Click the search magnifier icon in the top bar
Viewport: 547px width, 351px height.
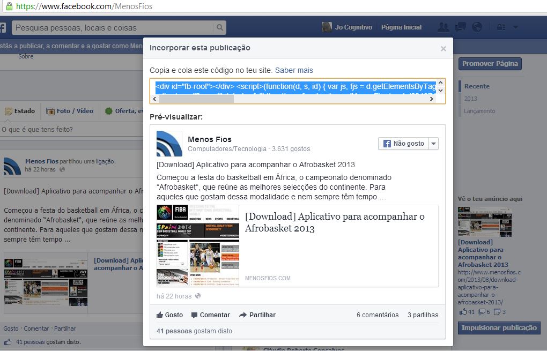coord(219,27)
